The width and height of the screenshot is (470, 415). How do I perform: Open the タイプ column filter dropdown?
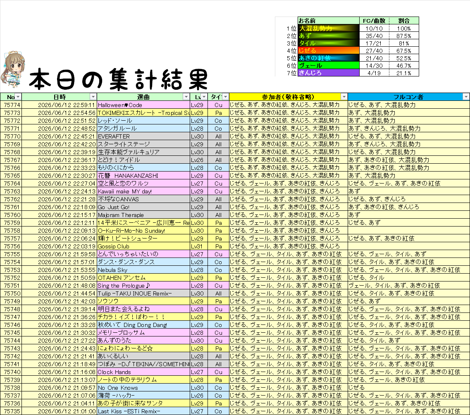(x=225, y=97)
